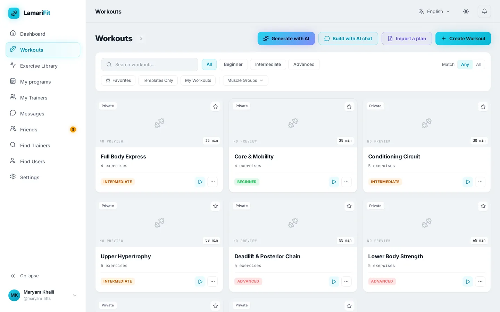Open Find Users

(x=43, y=161)
